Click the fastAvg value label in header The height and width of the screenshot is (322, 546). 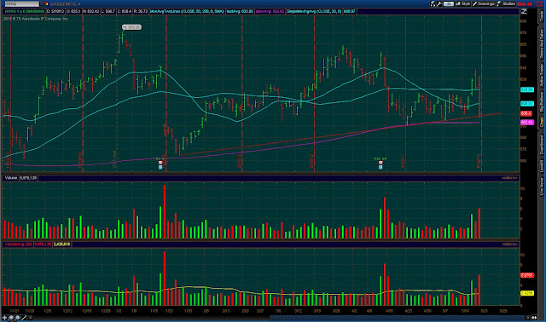coord(240,11)
